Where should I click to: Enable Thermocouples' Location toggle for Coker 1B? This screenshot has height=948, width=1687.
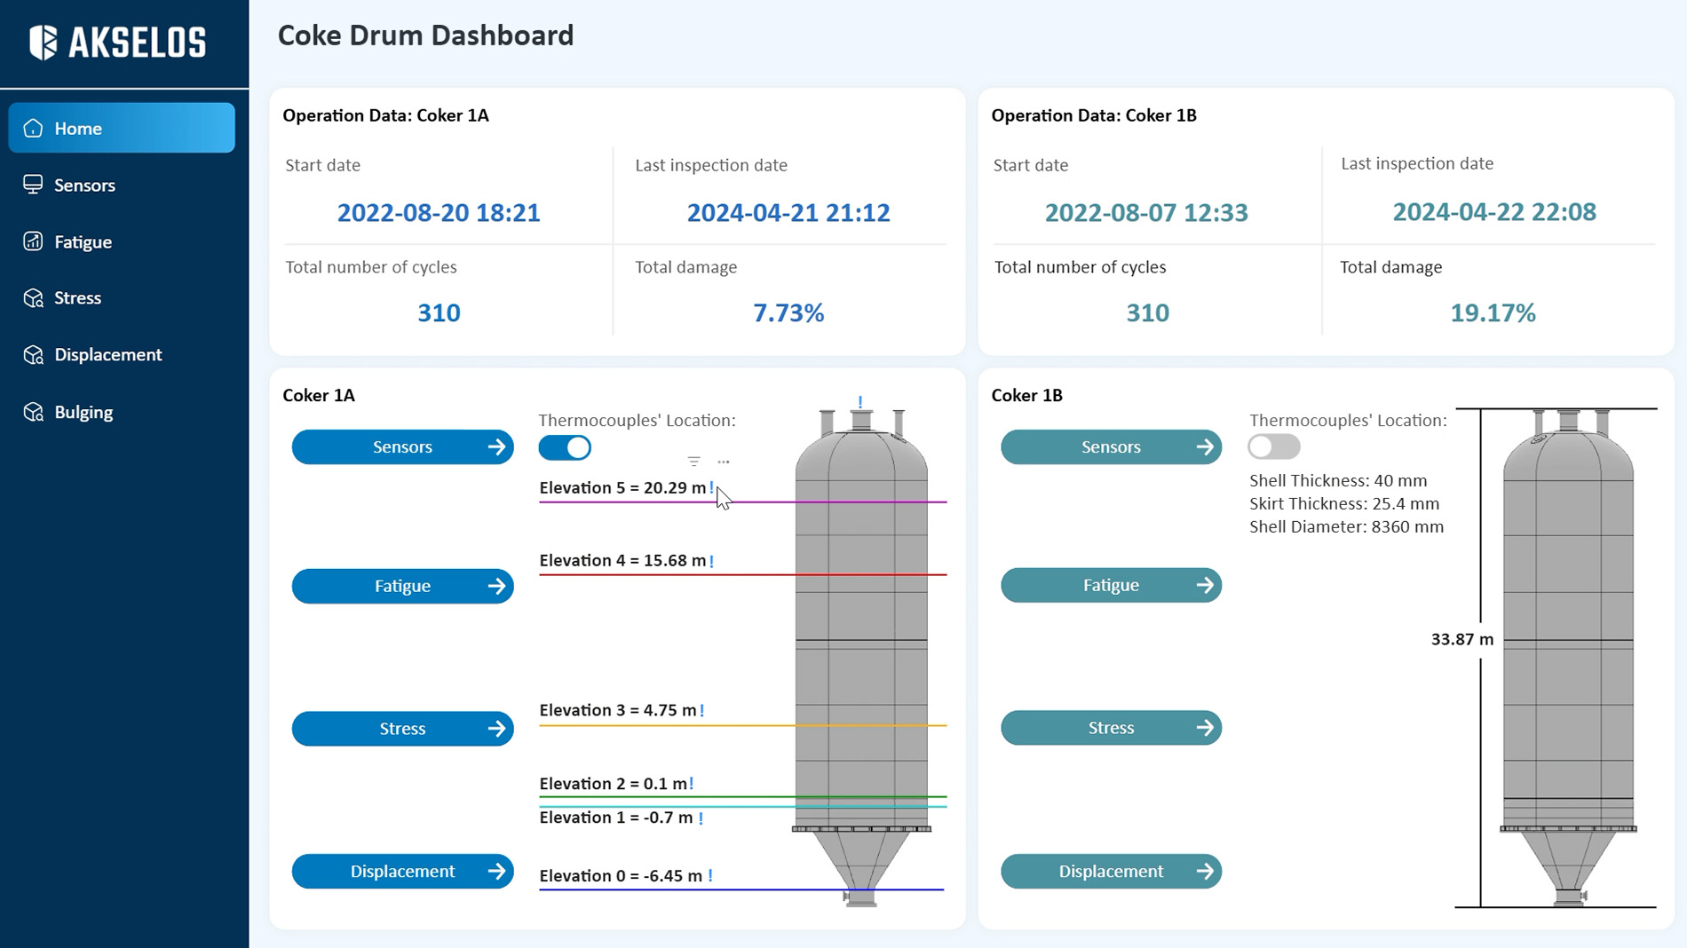1274,447
